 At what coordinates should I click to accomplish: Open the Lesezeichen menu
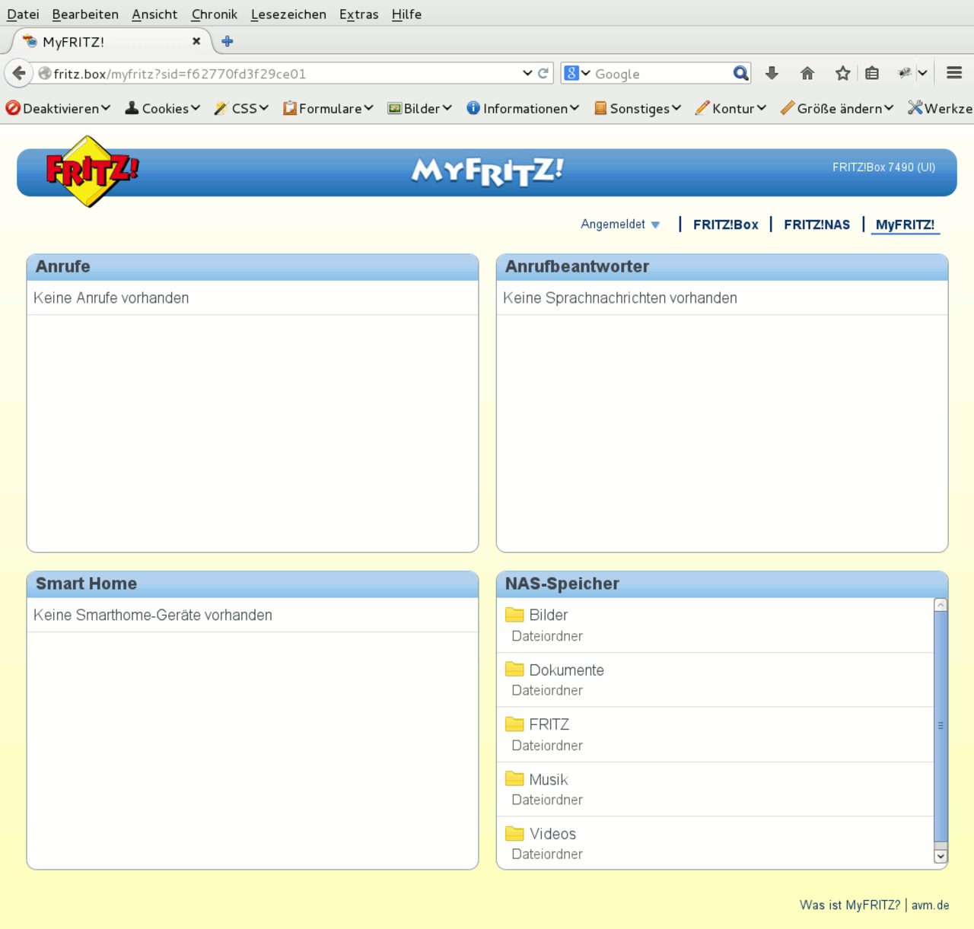click(x=288, y=14)
